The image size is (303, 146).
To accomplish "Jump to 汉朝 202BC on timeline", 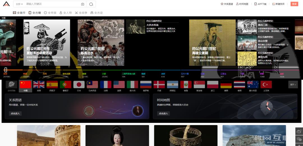I will (105, 75).
